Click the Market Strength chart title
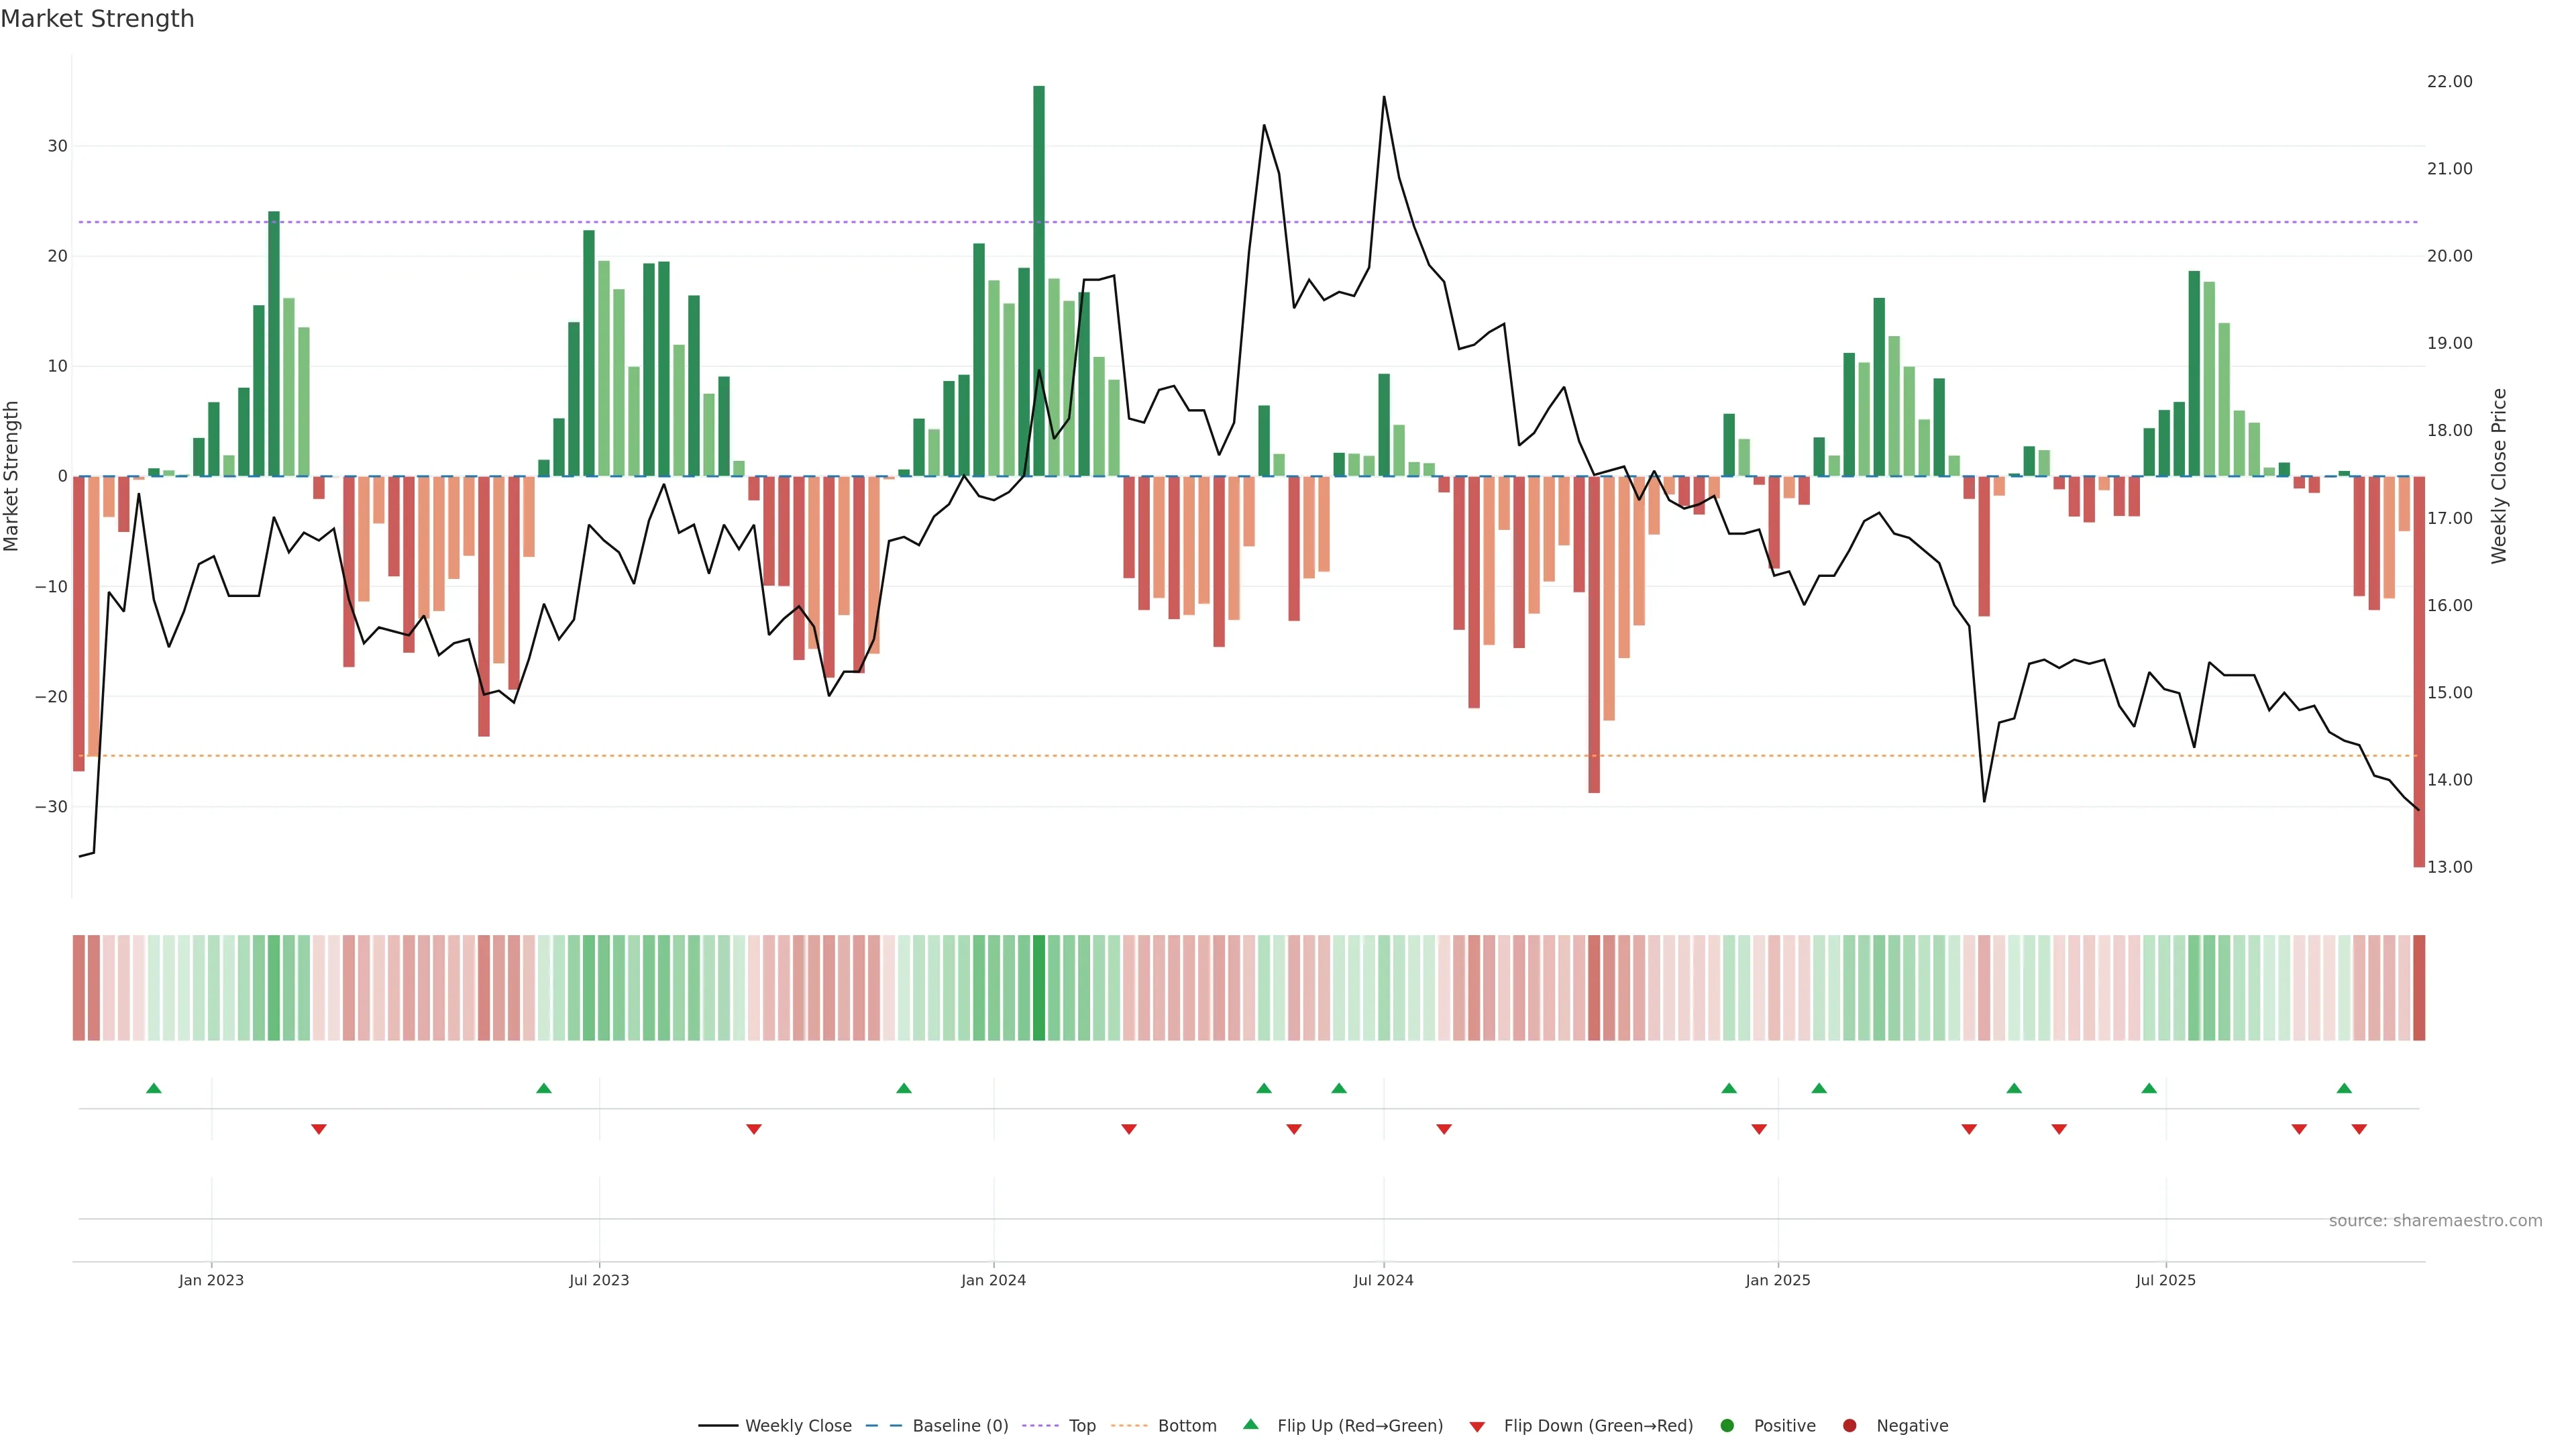2576x1449 pixels. [97, 19]
